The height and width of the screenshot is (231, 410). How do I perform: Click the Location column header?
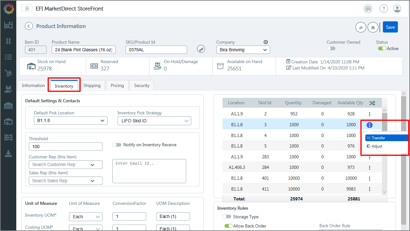click(x=236, y=103)
